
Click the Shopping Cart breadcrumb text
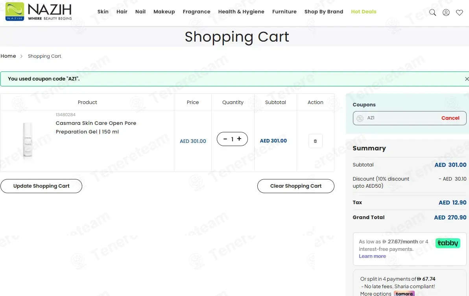pos(44,56)
